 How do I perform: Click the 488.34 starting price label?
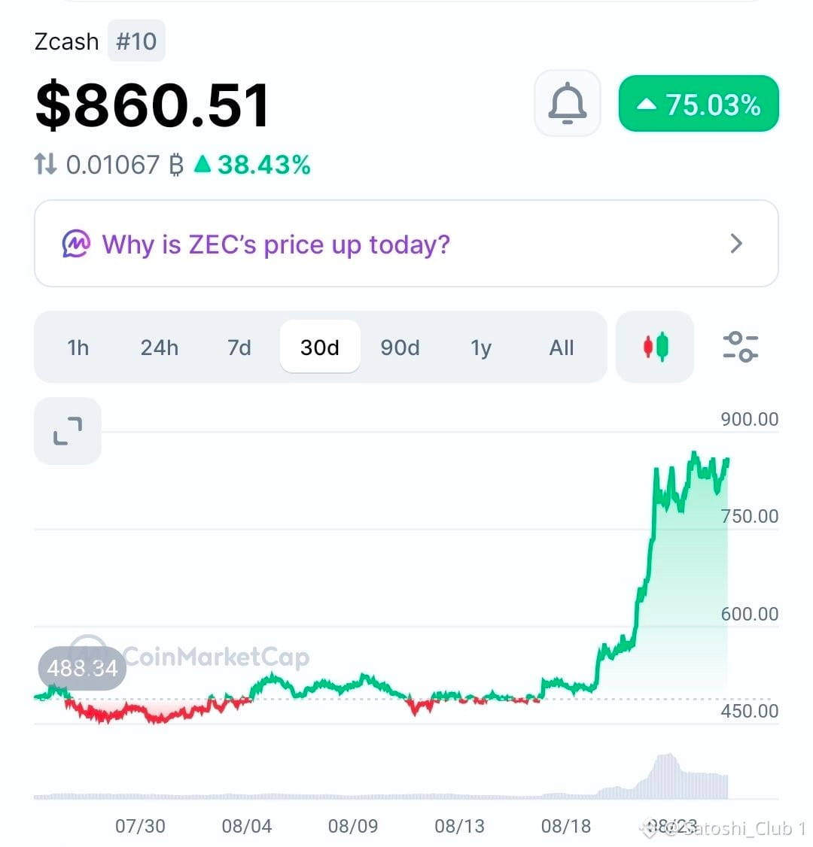pos(82,668)
